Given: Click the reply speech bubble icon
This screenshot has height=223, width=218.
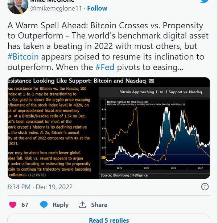Looking at the screenshot, I should [x=44, y=205].
